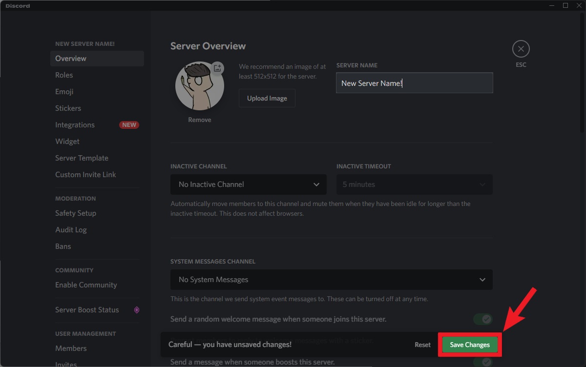The image size is (586, 367).
Task: Save the unsaved server changes
Action: tap(469, 345)
